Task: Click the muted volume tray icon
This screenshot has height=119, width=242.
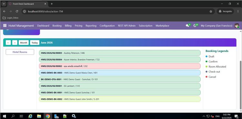Action: coord(212,116)
